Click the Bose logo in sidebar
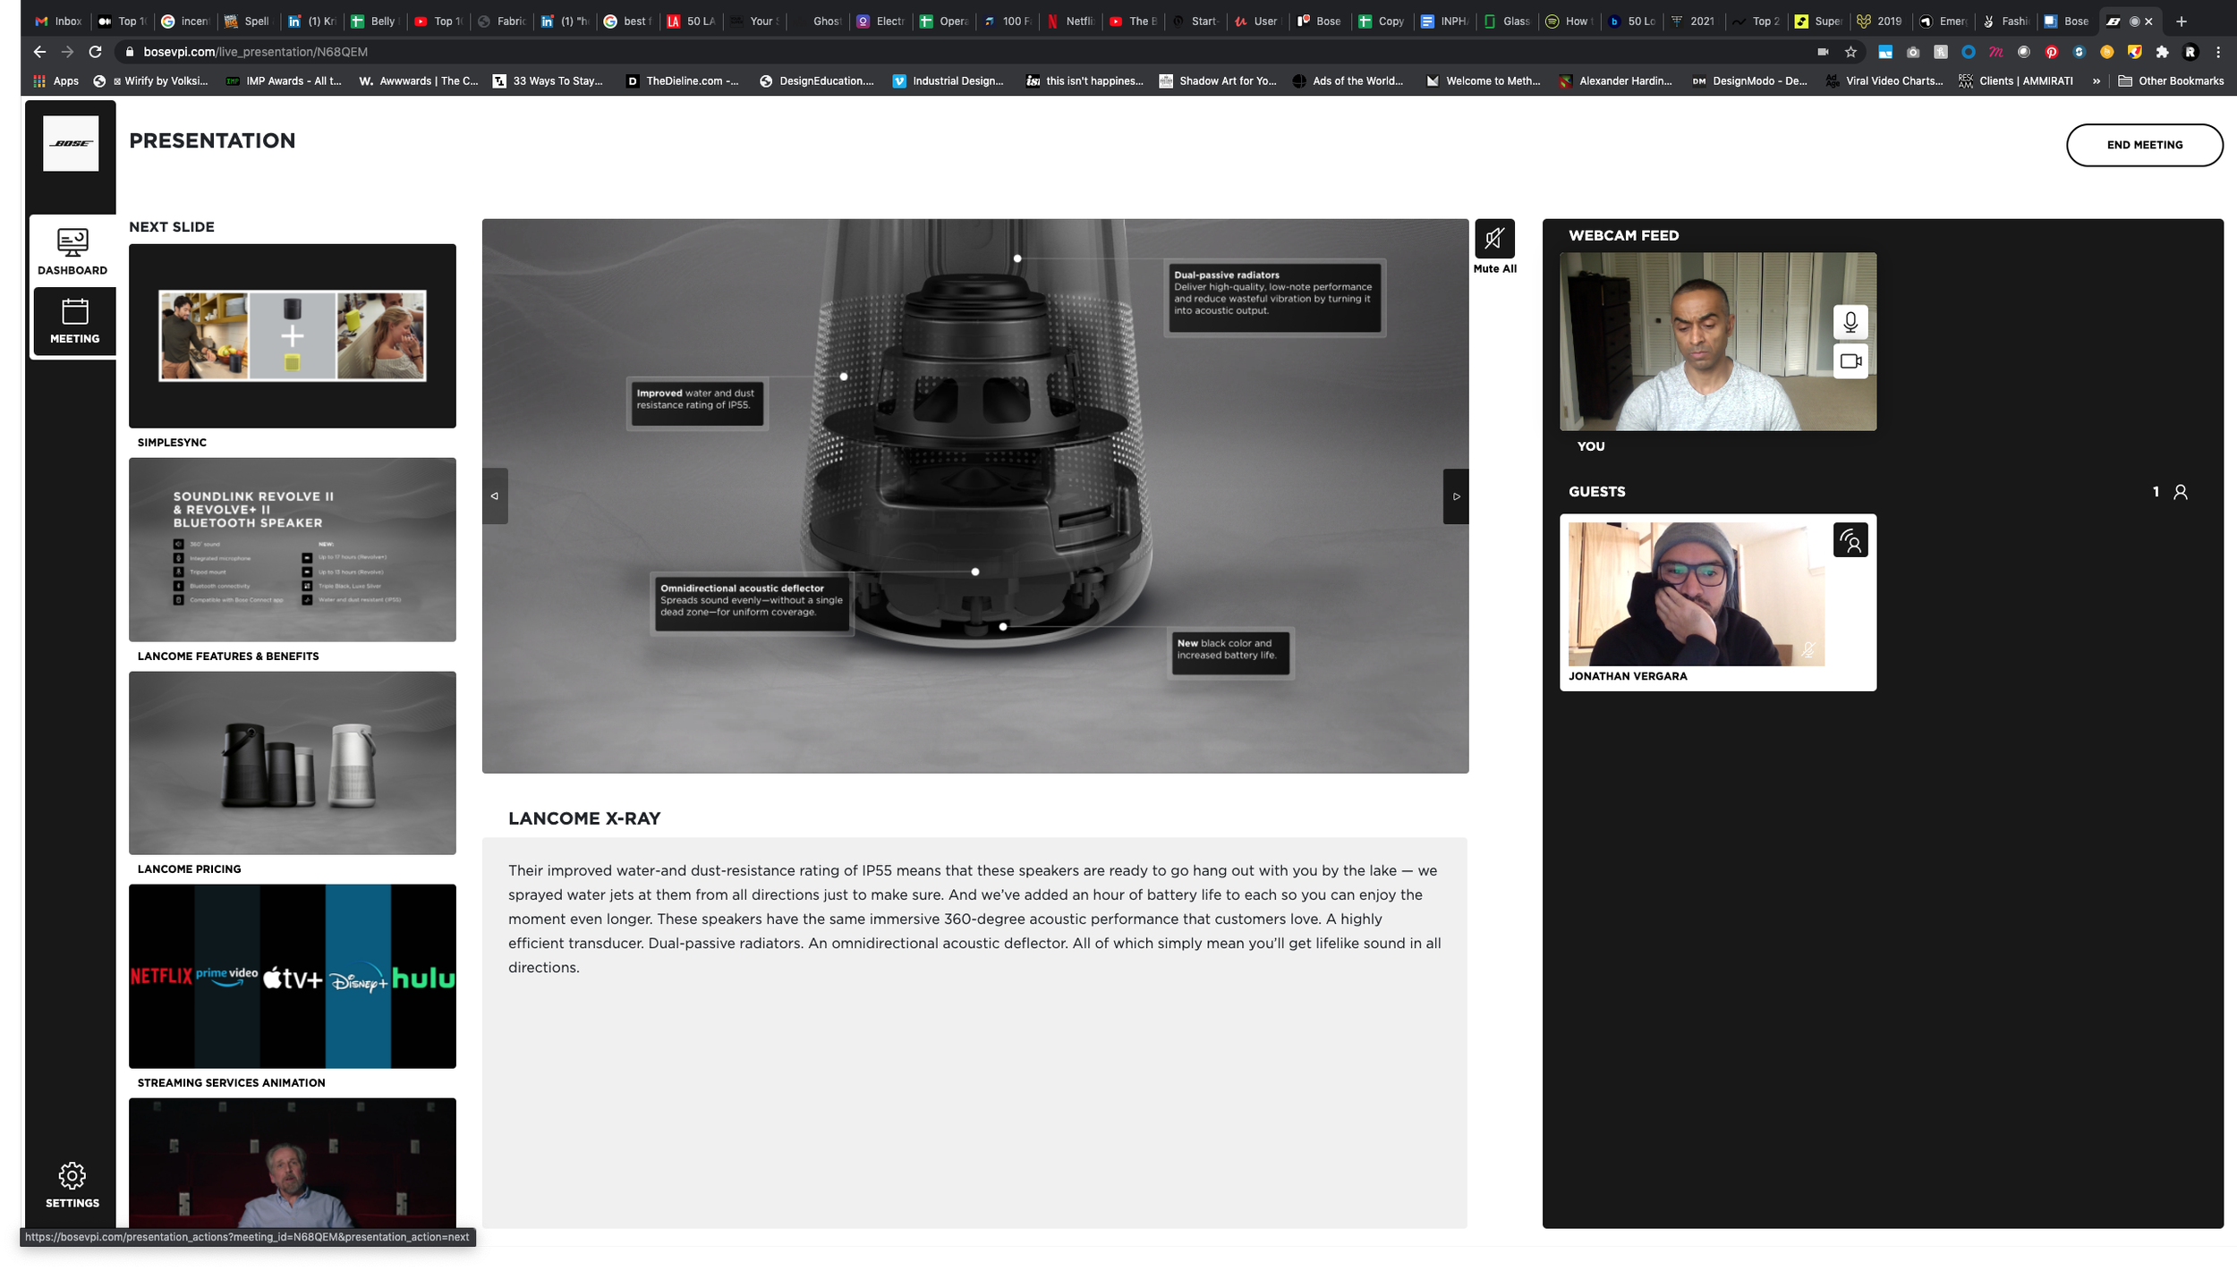The height and width of the screenshot is (1270, 2237). click(x=71, y=143)
